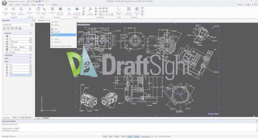This screenshot has width=258, height=138.
Task: Toggle Snap in the status bar
Action: click(105, 136)
